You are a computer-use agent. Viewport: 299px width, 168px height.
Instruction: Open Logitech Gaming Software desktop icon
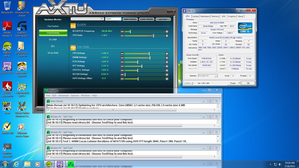(22, 29)
